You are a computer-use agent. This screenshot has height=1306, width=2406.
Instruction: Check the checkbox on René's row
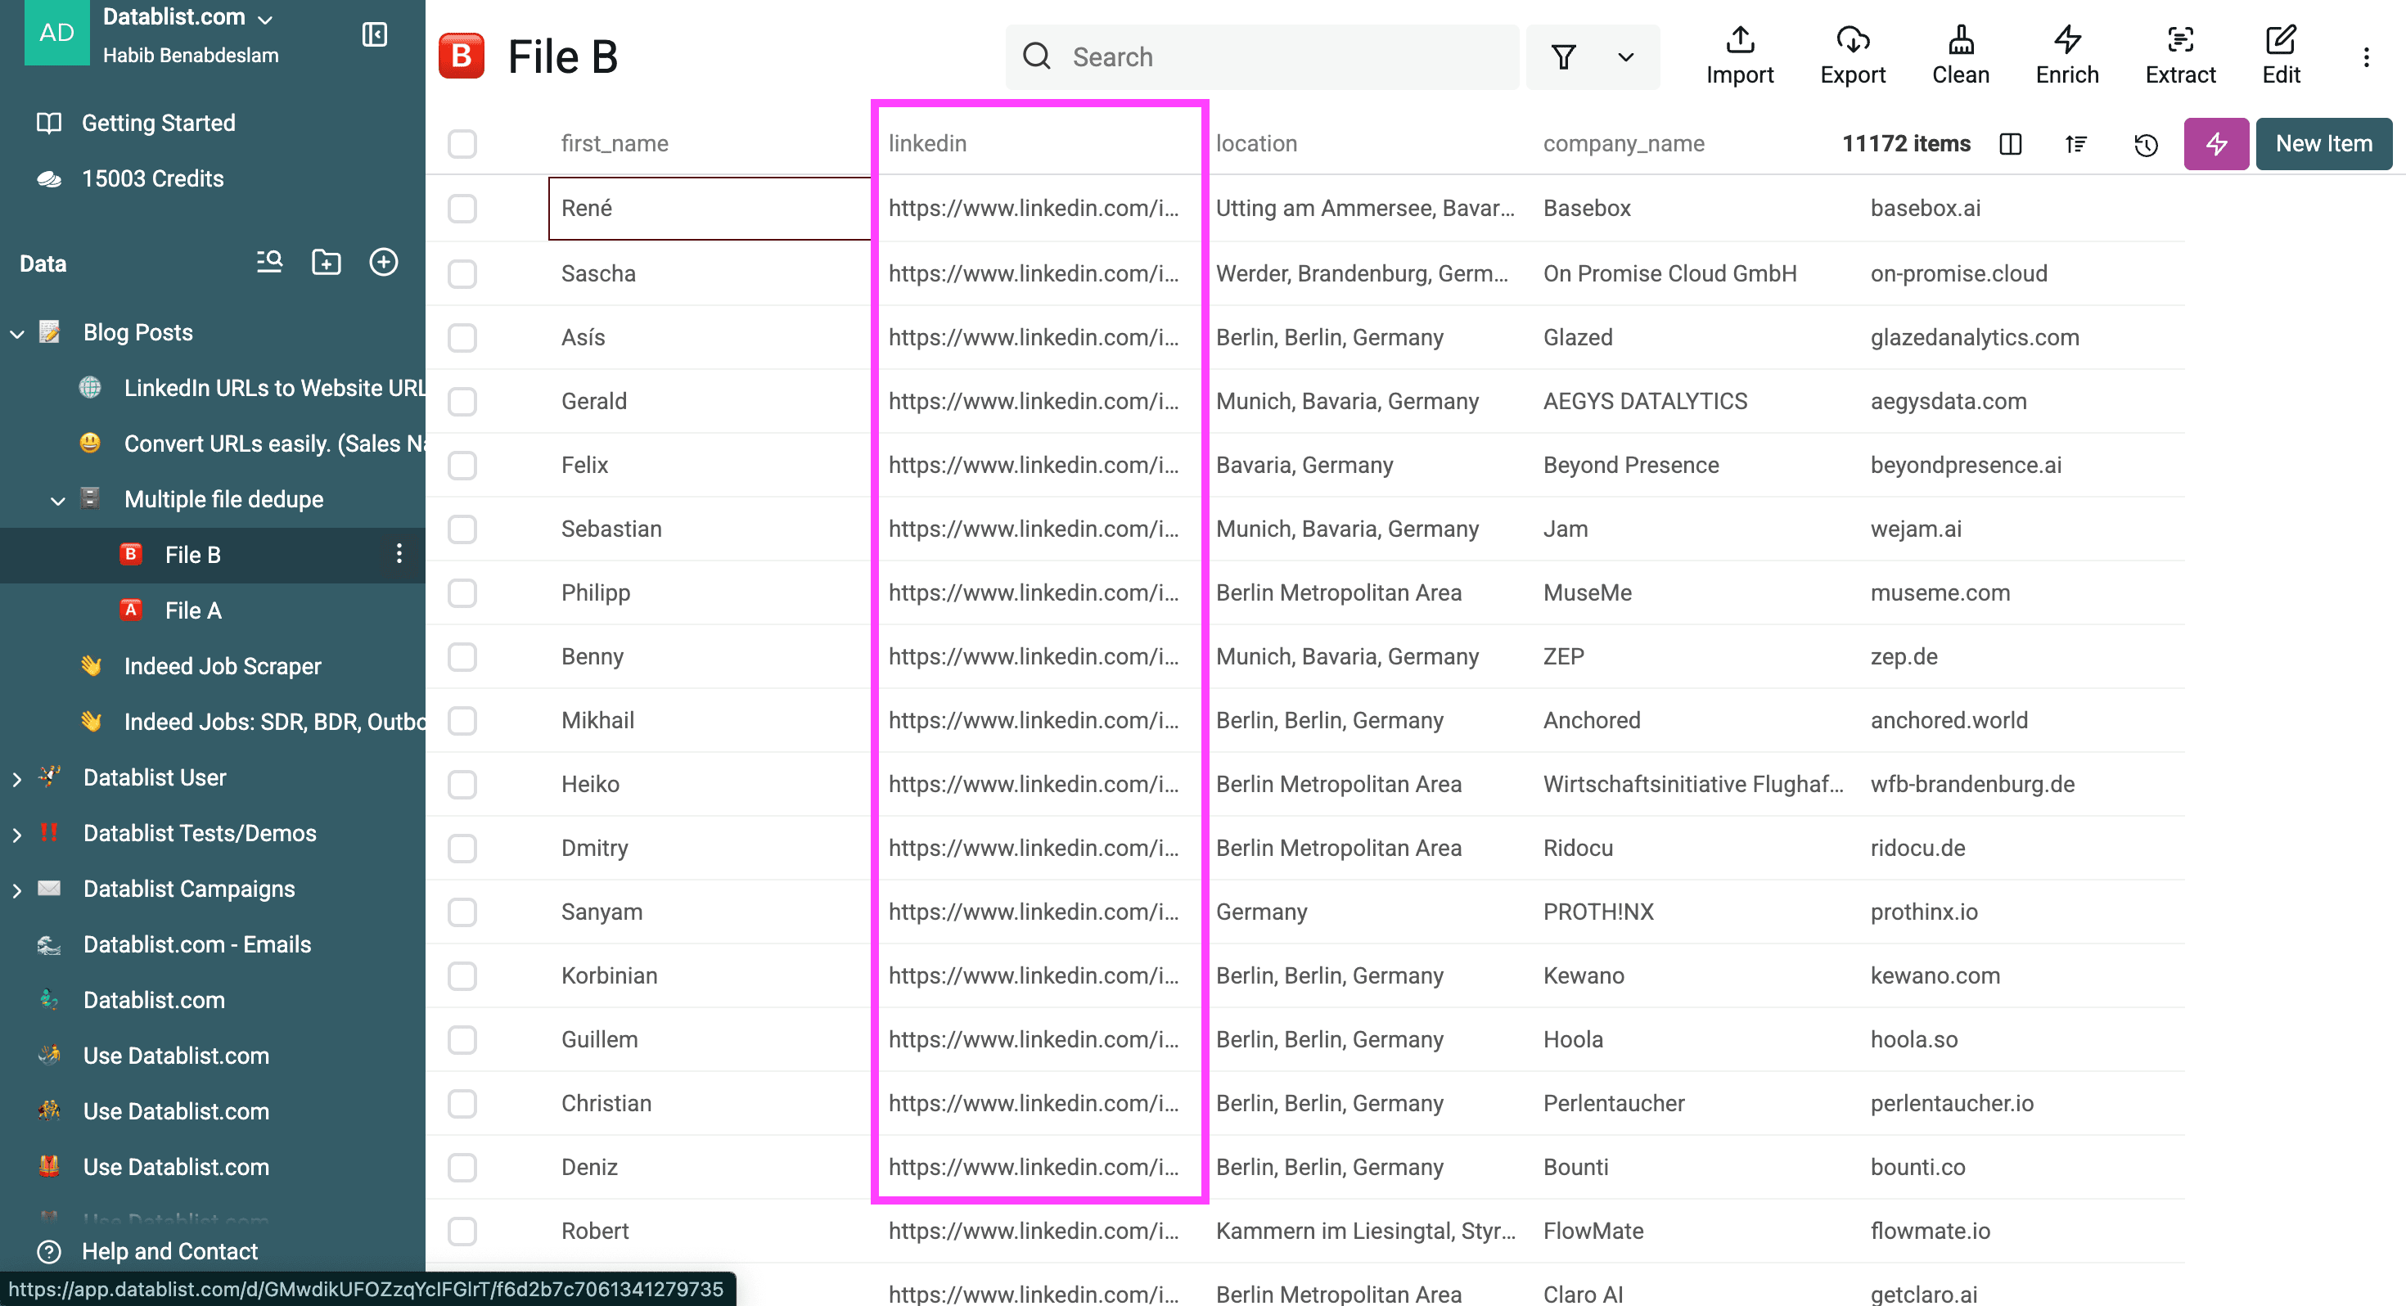(x=462, y=209)
